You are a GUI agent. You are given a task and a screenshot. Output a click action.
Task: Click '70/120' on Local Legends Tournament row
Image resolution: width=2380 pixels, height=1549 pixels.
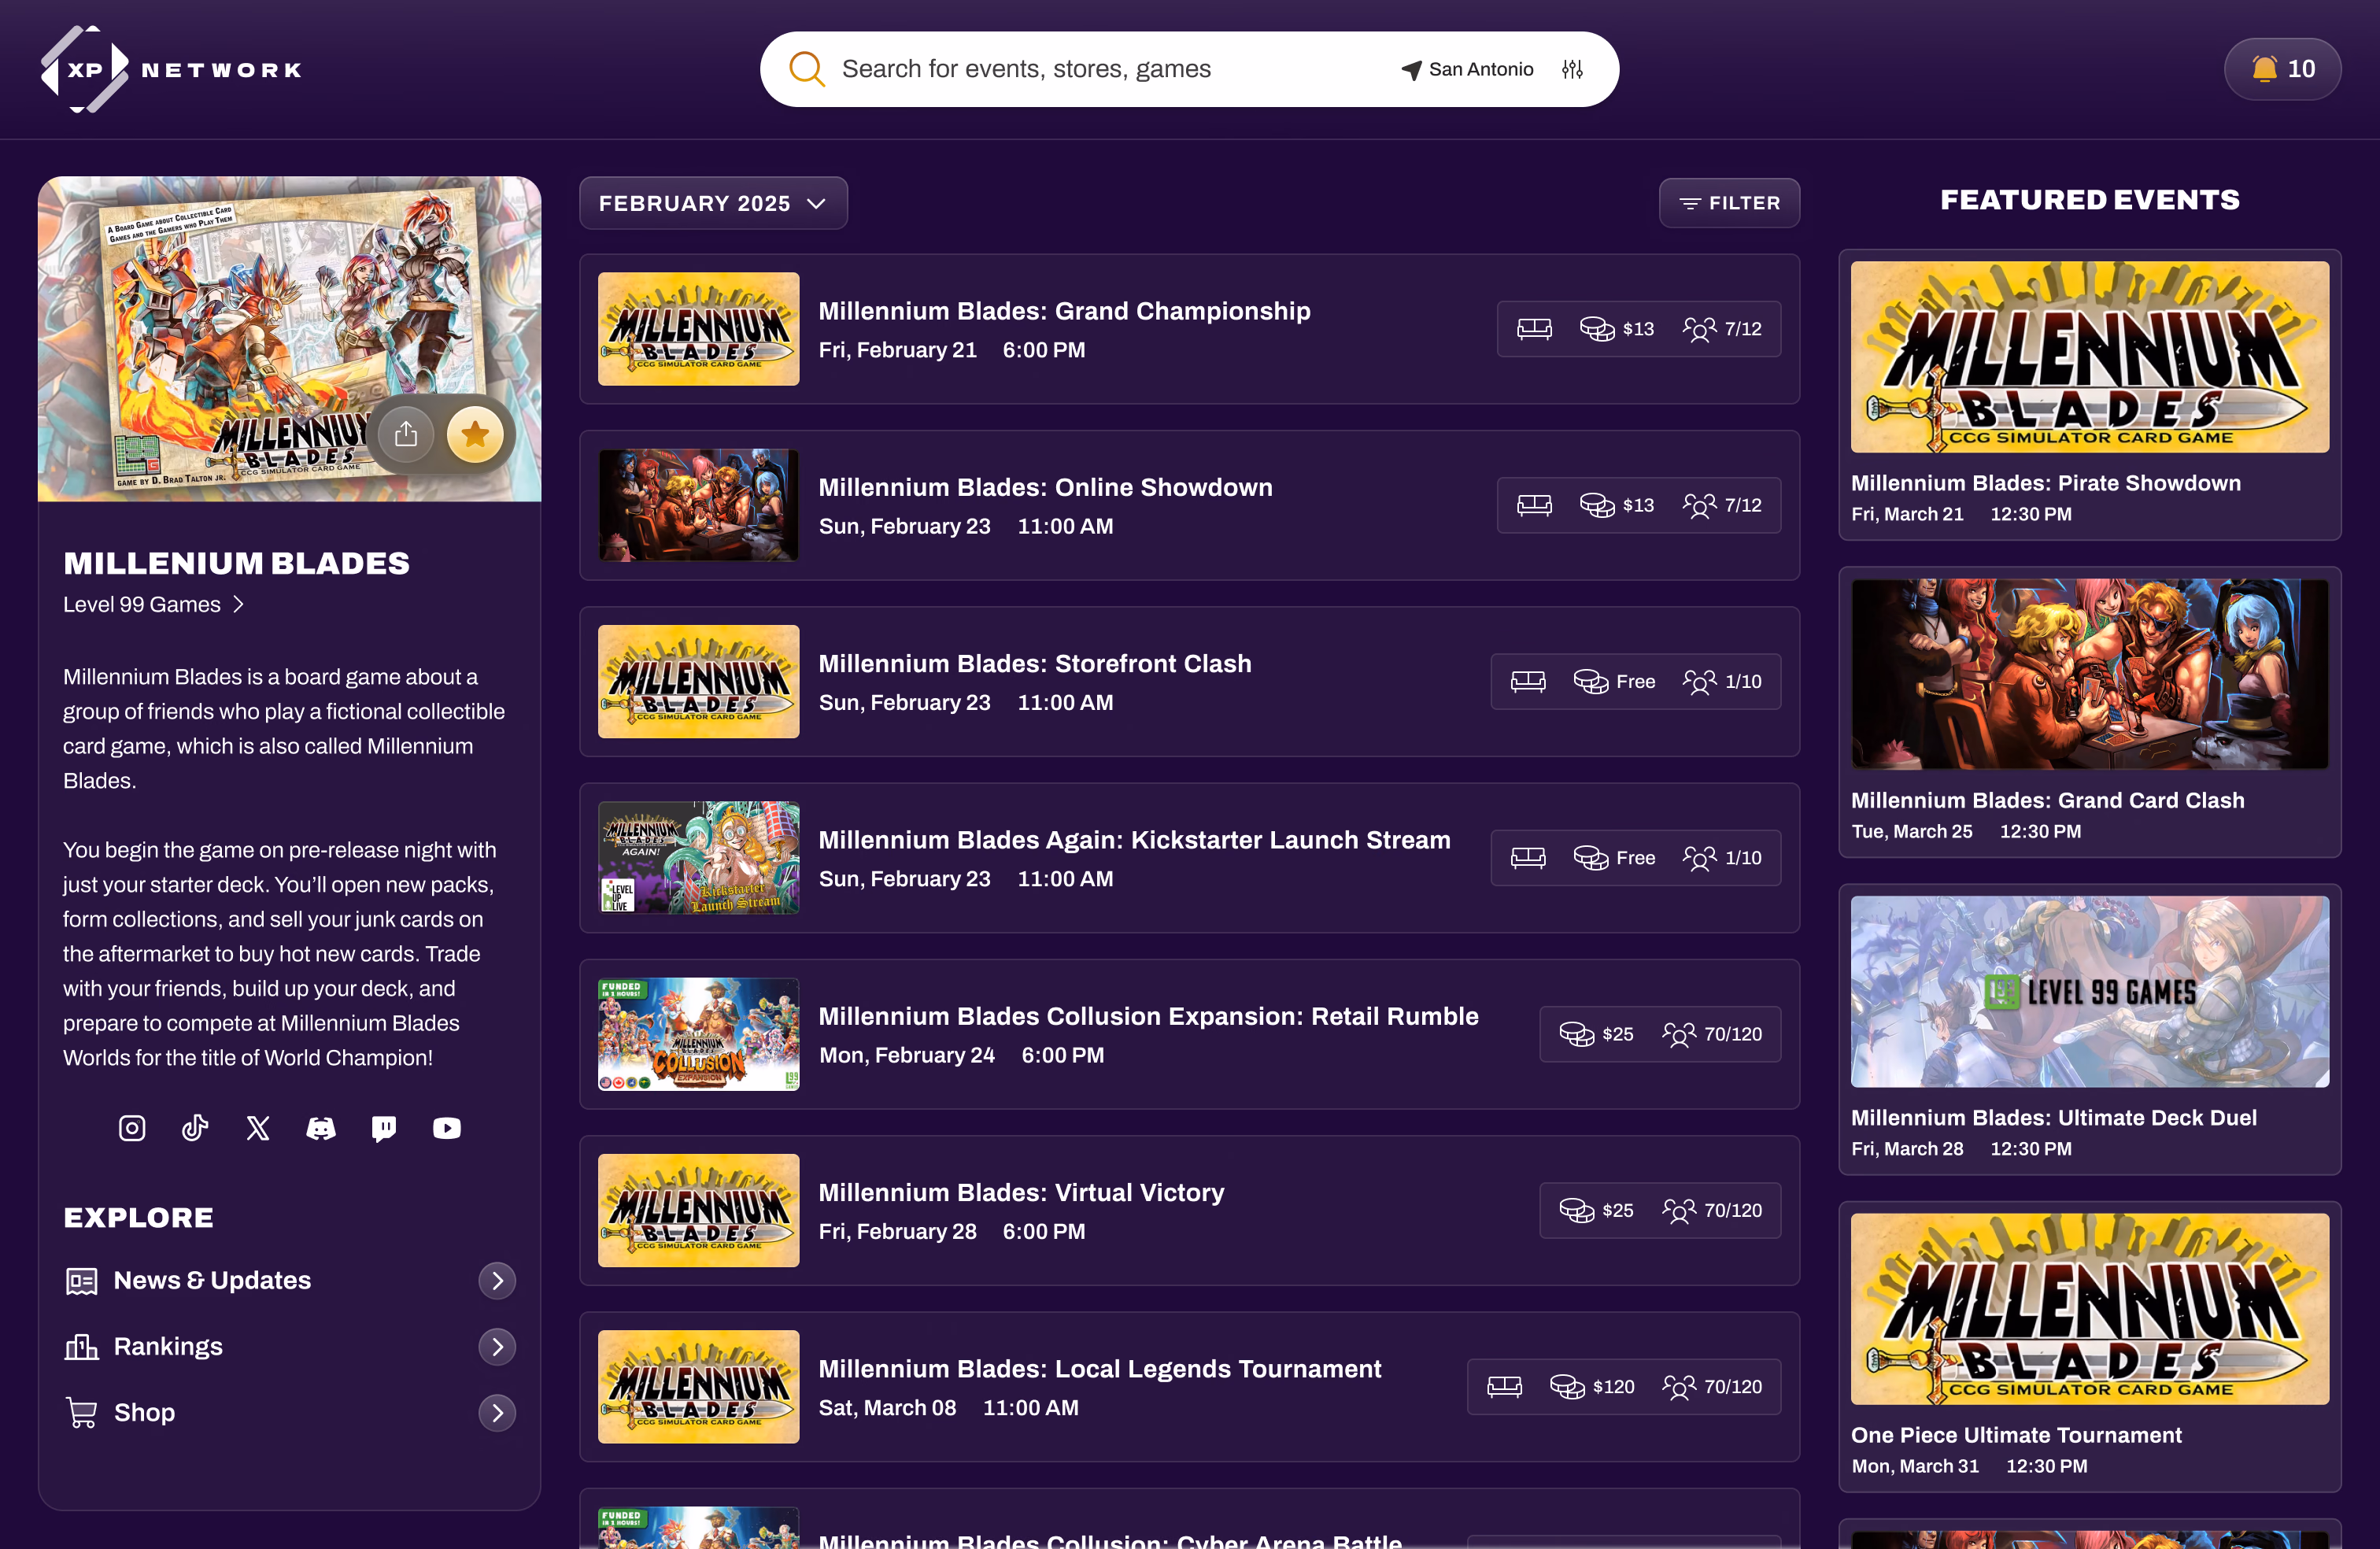pyautogui.click(x=1733, y=1387)
